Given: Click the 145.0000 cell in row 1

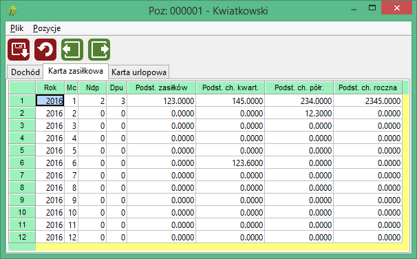Looking at the screenshot, I should 231,101.
